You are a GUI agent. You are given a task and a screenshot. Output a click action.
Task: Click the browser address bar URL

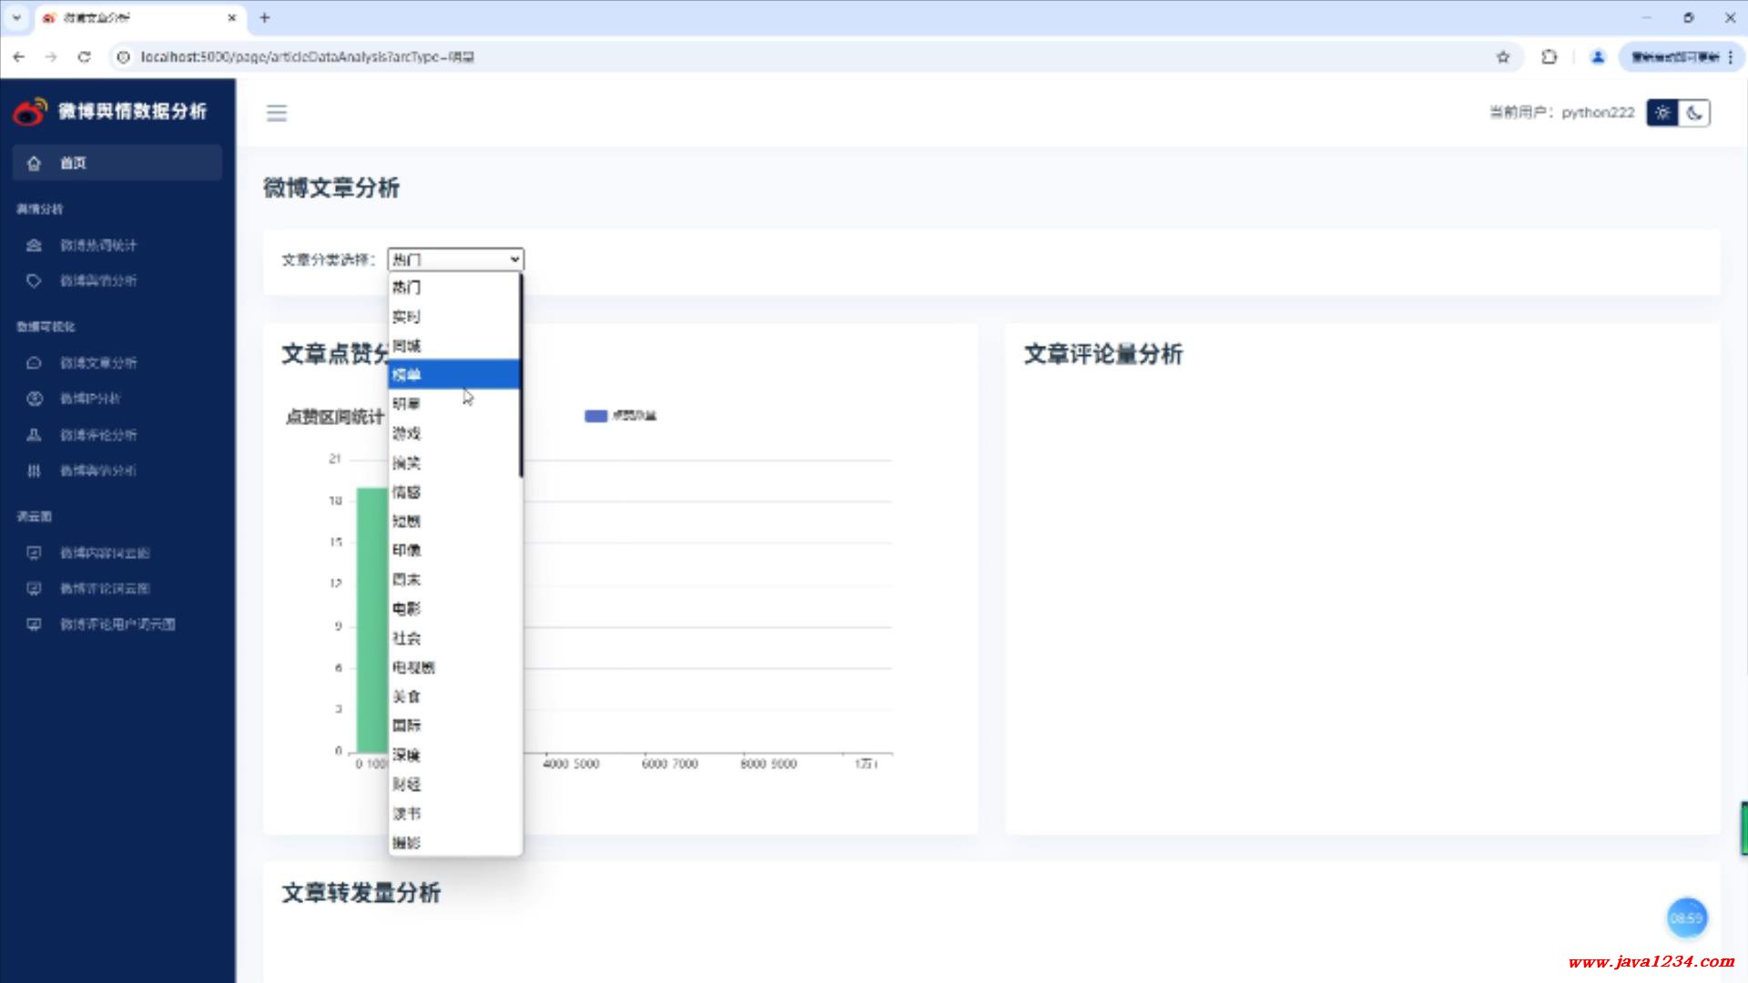point(308,56)
